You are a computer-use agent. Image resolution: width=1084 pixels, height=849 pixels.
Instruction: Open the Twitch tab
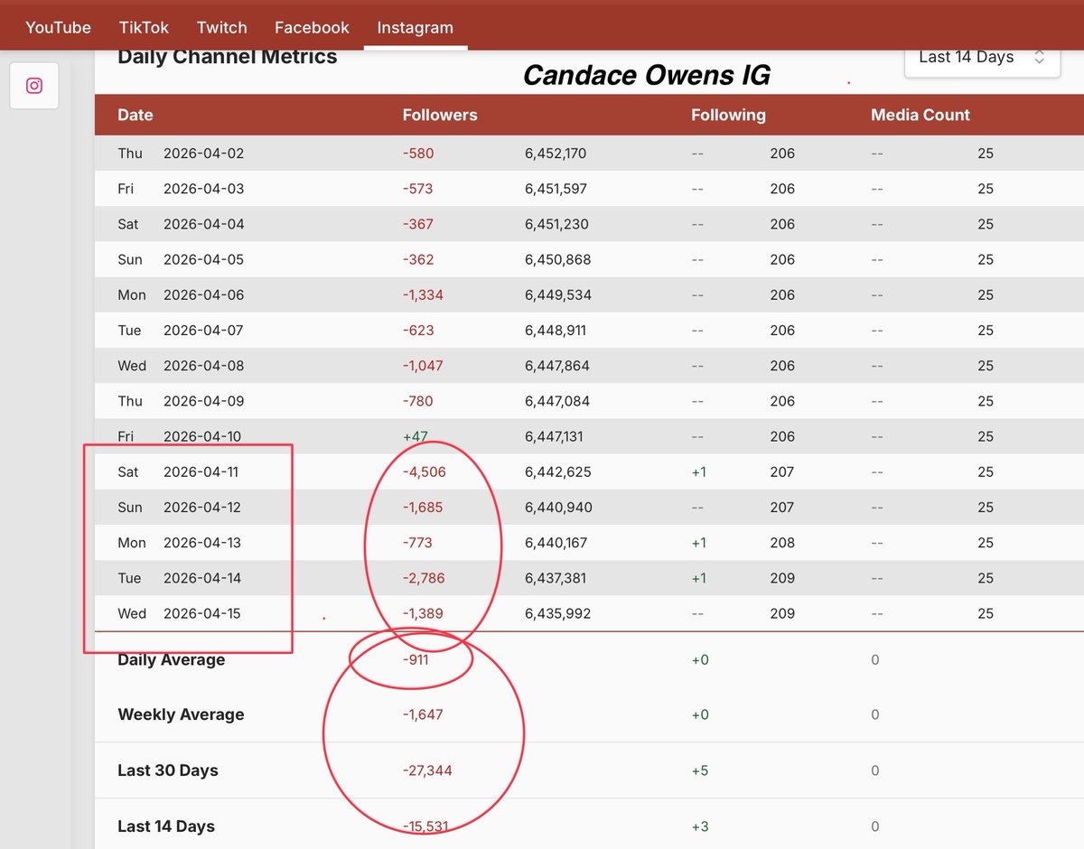pyautogui.click(x=221, y=27)
